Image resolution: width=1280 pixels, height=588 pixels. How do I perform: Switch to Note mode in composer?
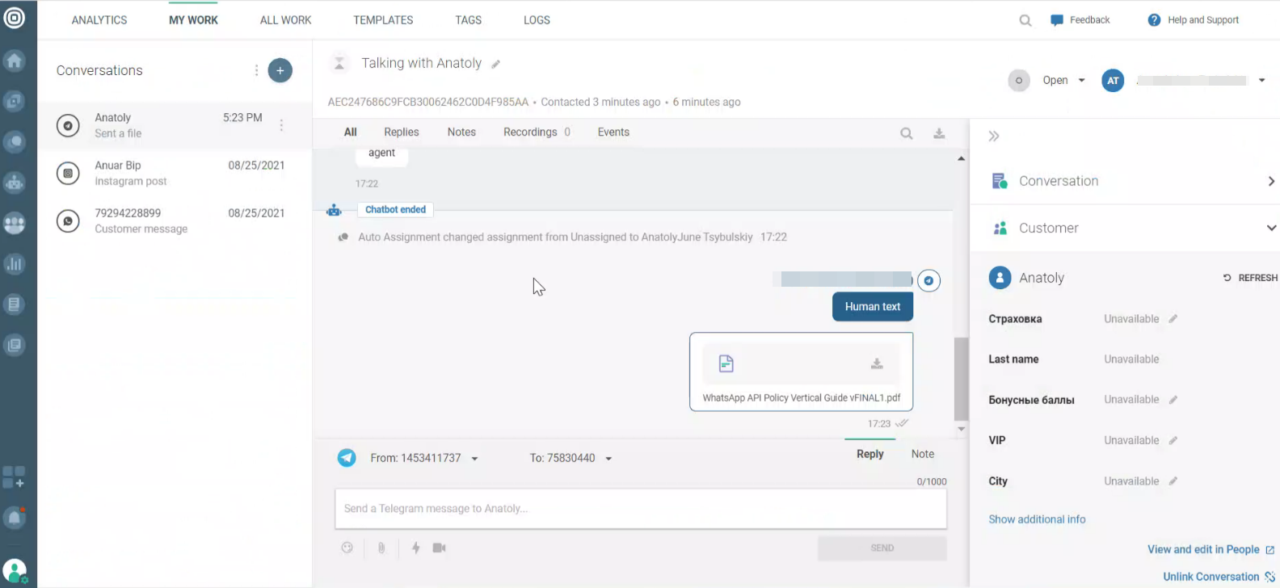pyautogui.click(x=922, y=454)
